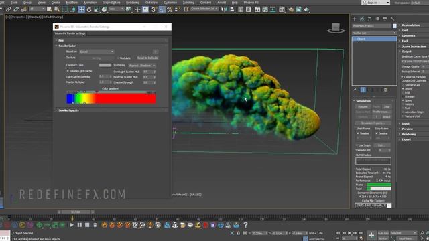Open Render Setup from toolbar
Viewport: 429px width, 241px height.
tap(290, 9)
